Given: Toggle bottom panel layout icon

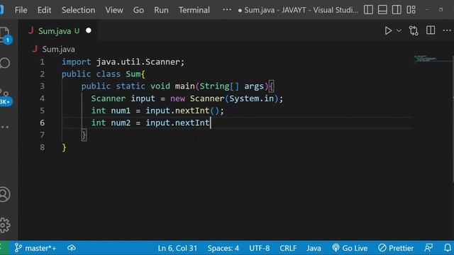Looking at the screenshot, I should tap(382, 10).
